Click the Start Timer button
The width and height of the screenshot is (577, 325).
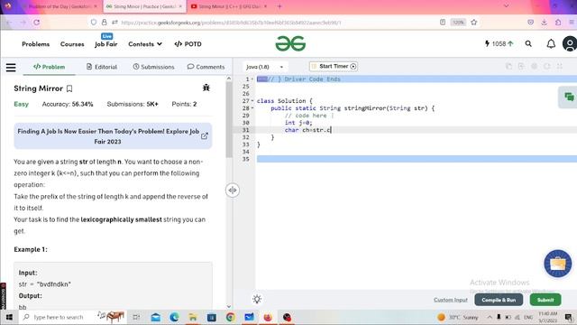coord(334,66)
